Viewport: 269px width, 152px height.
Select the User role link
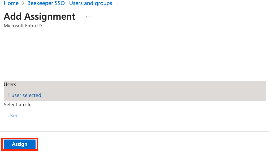(x=12, y=115)
